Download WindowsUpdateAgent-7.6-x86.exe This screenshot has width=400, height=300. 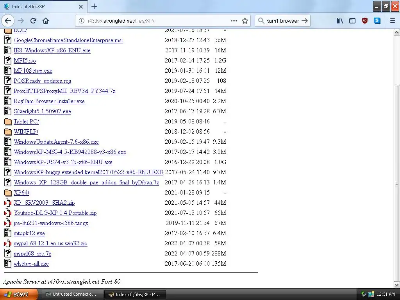(x=56, y=142)
